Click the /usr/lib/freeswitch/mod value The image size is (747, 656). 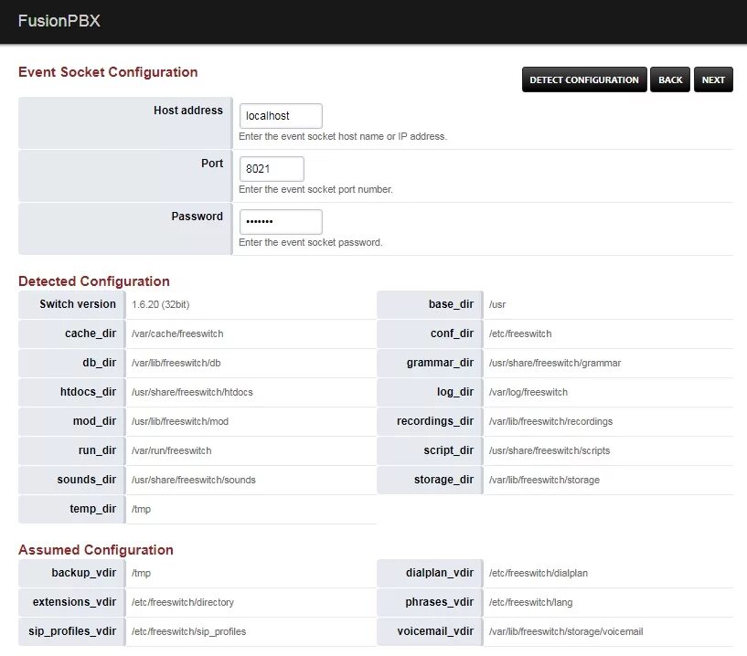tap(180, 421)
